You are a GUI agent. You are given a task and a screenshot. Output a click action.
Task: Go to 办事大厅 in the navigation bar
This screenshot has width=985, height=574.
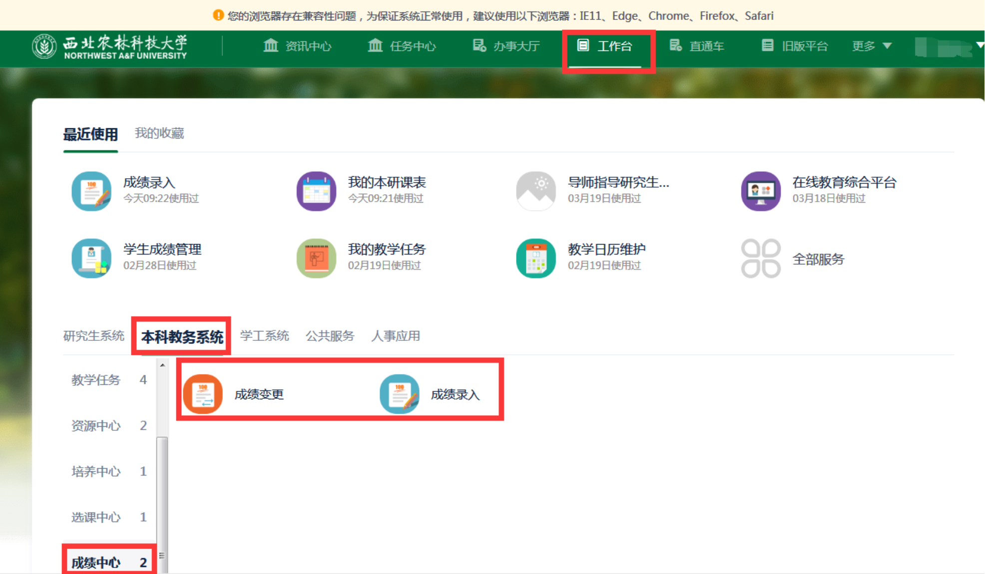[x=506, y=46]
